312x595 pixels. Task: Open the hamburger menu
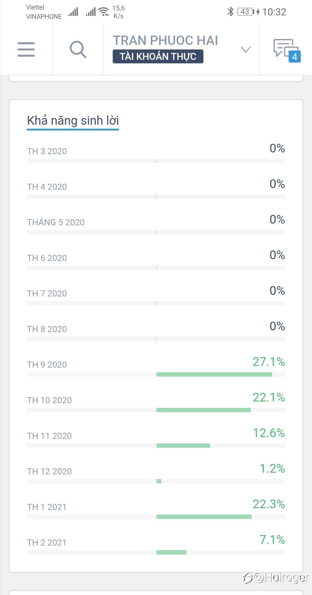coord(26,49)
